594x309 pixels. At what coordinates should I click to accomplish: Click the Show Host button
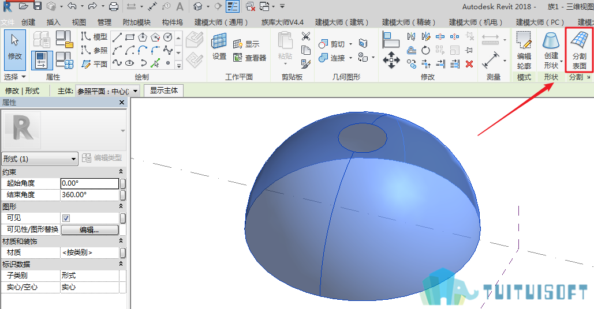pos(164,91)
